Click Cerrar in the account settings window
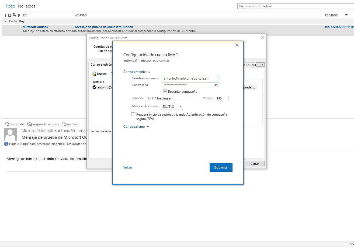 255,164
